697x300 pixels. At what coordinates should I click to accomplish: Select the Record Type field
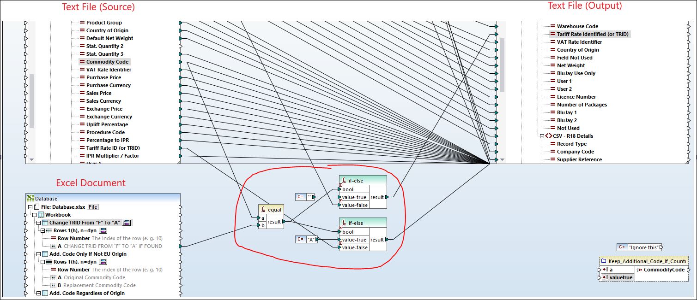coord(572,144)
